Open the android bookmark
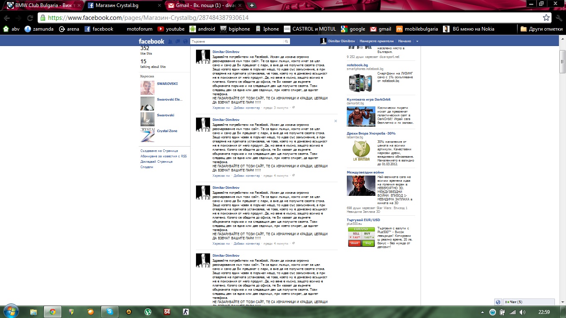The image size is (566, 318). tap(202, 29)
